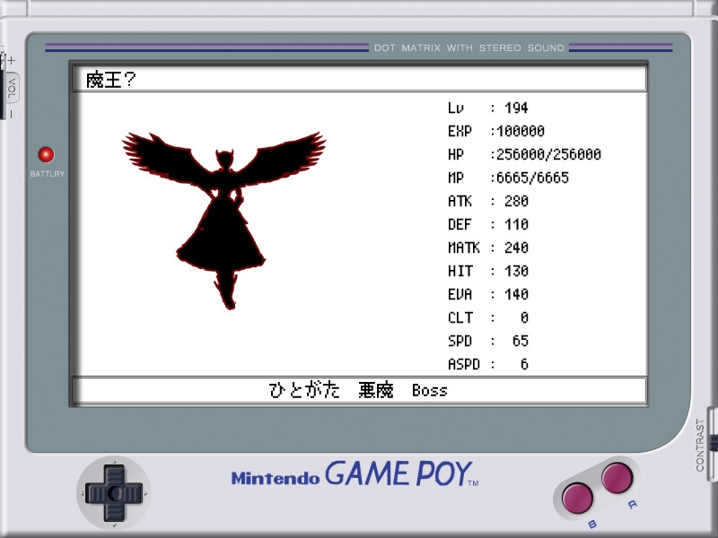This screenshot has width=718, height=538.
Task: Click the volume wheel on left edge
Action: point(8,87)
